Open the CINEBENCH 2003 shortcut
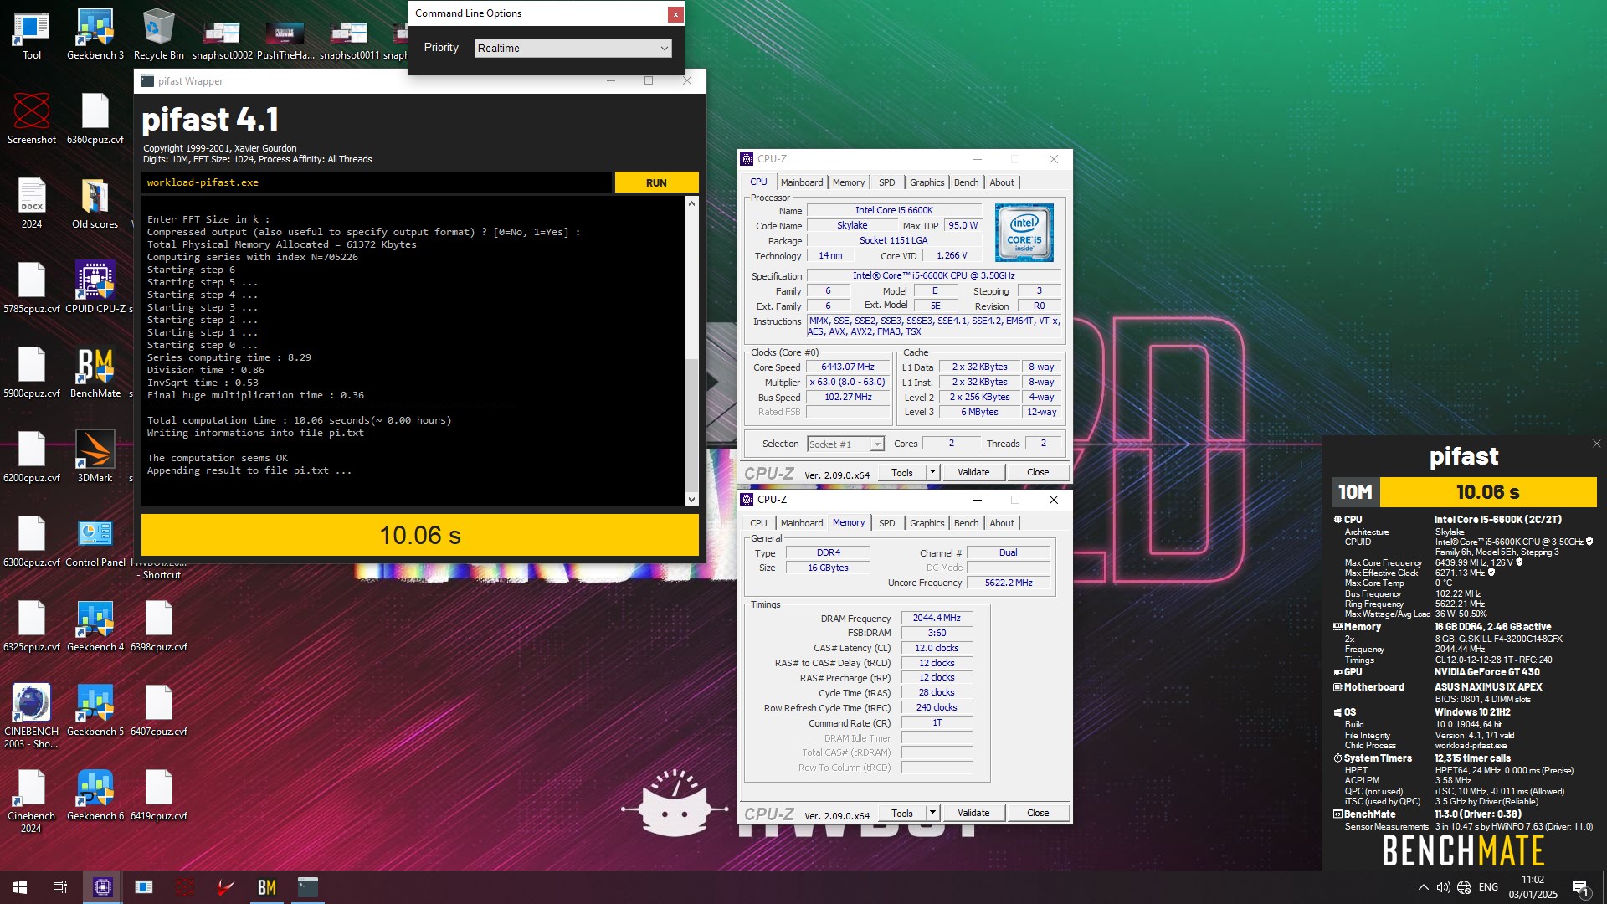 coord(32,717)
